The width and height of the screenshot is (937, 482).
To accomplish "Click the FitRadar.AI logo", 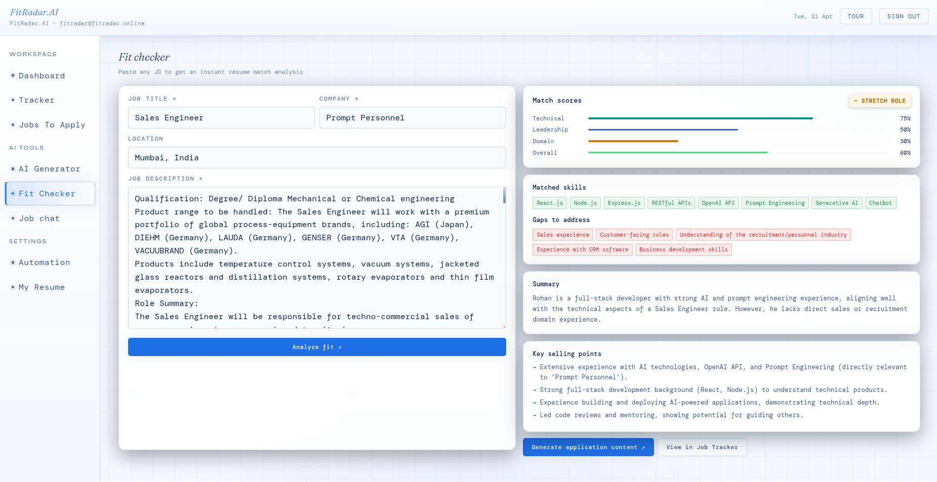I will pyautogui.click(x=34, y=12).
